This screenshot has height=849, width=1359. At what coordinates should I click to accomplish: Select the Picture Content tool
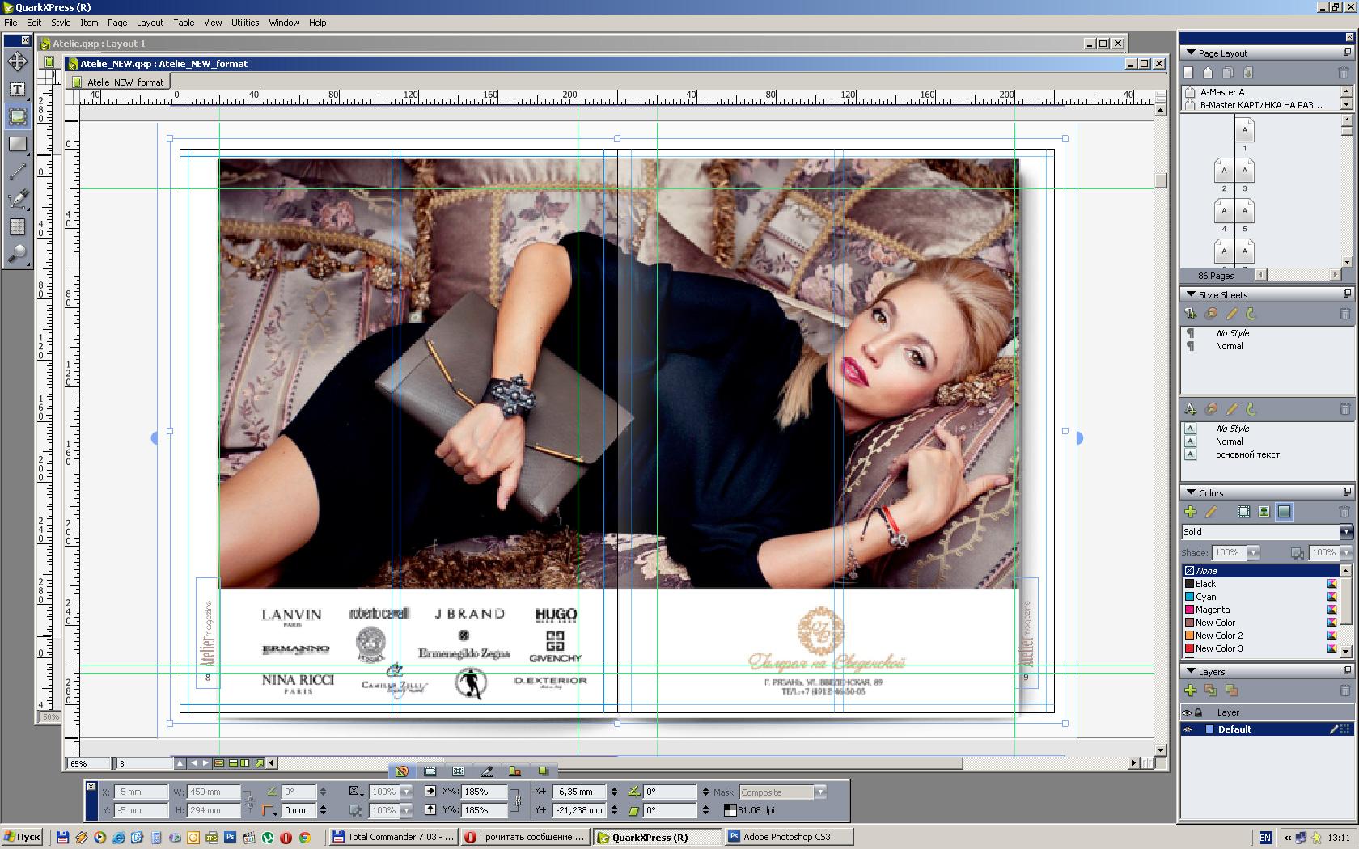tap(17, 116)
